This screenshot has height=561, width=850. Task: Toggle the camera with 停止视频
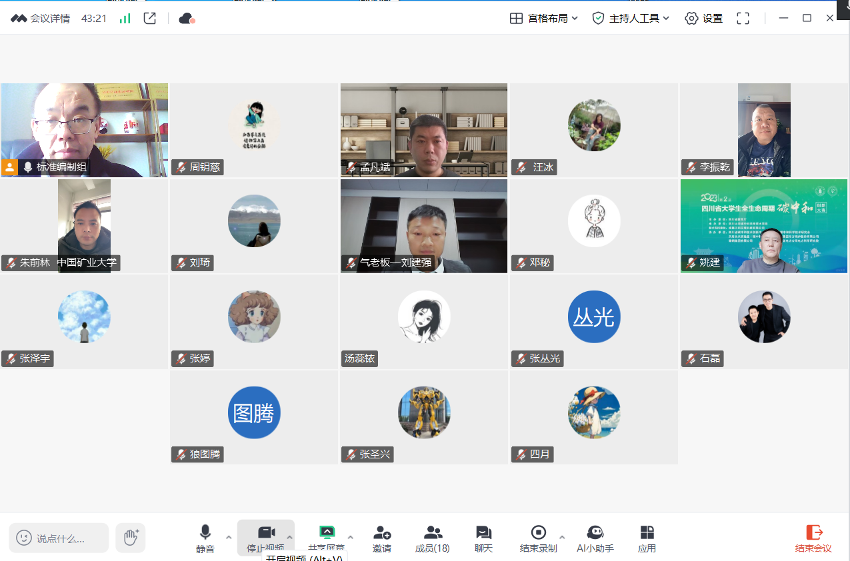[x=265, y=538]
